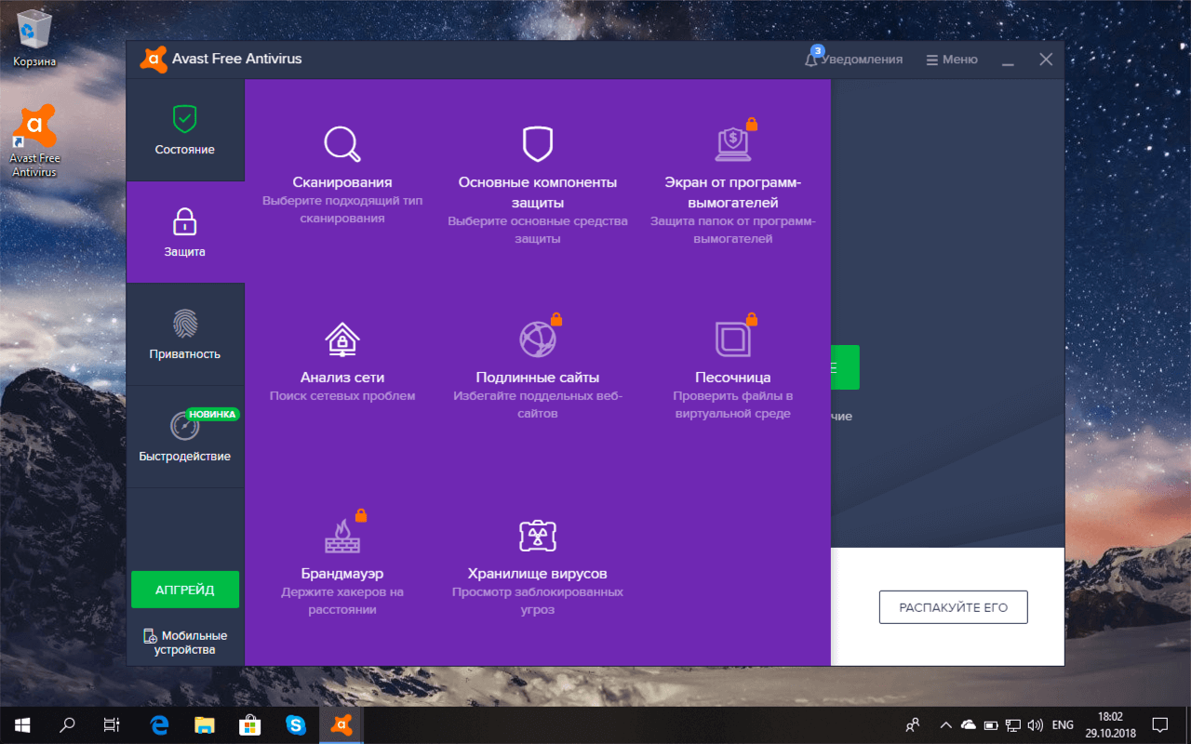Open File Explorer from taskbar

[x=205, y=724]
